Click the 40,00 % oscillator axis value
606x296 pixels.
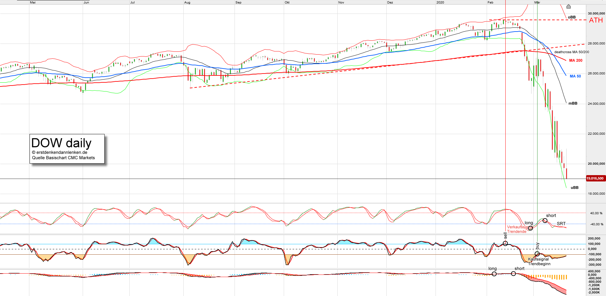coord(596,213)
